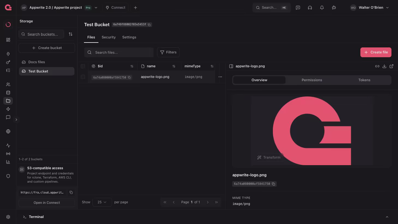Expand the collapsed left sidebar arrow

point(16,120)
